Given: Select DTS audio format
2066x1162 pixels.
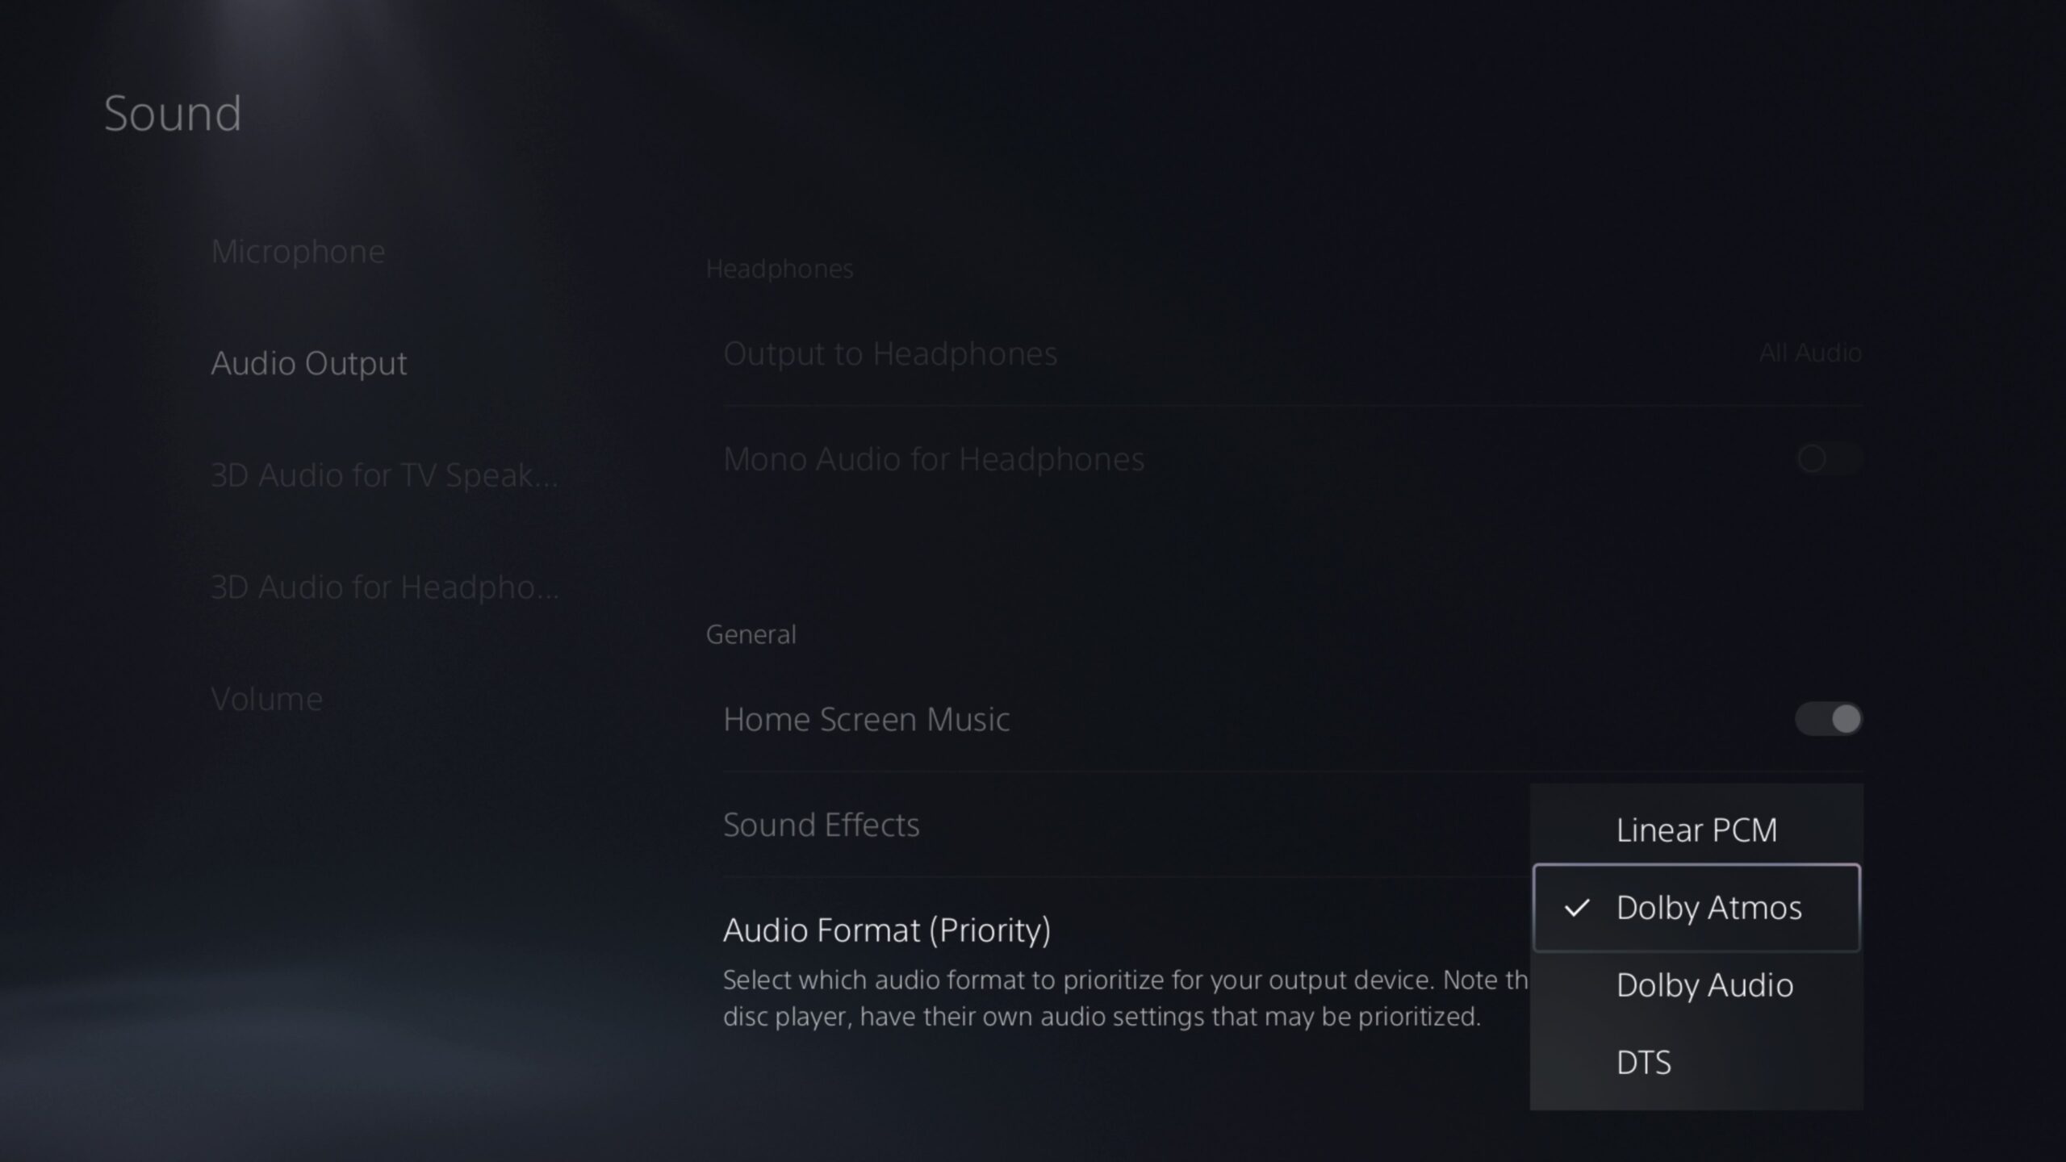Looking at the screenshot, I should tap(1645, 1061).
